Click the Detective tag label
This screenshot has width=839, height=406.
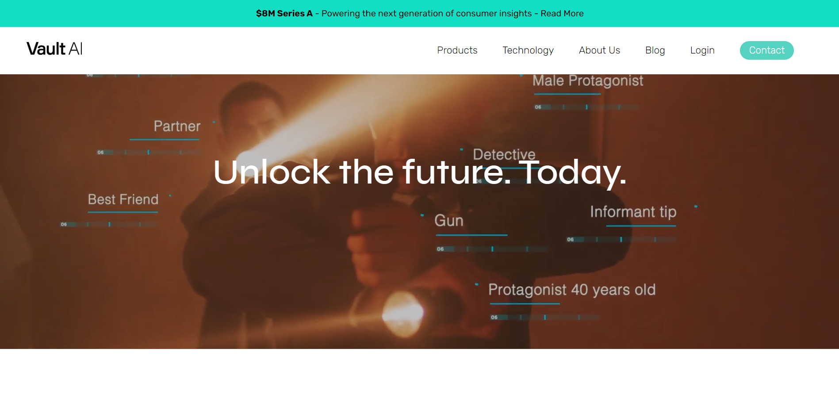tap(504, 154)
